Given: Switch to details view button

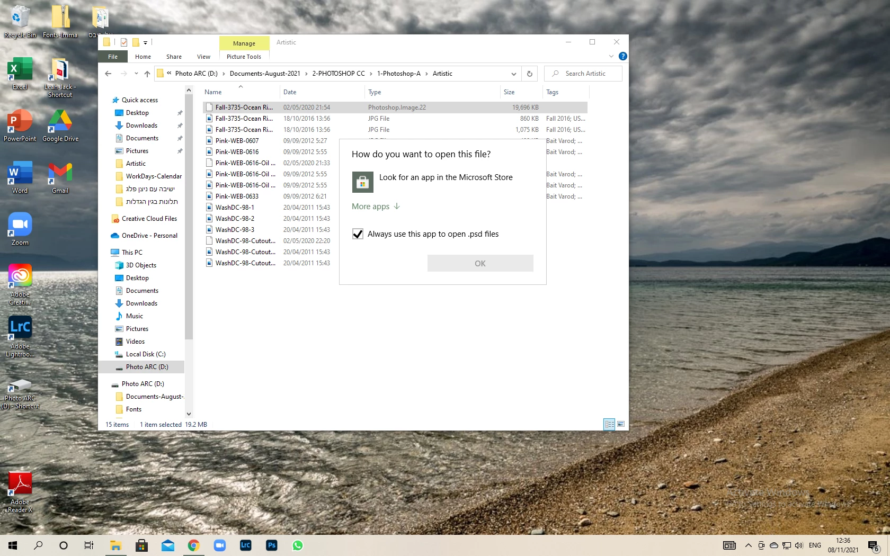Looking at the screenshot, I should click(610, 424).
